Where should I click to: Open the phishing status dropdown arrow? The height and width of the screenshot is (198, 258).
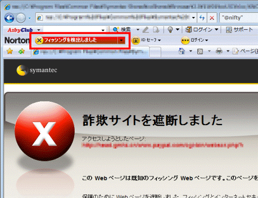[x=122, y=40]
